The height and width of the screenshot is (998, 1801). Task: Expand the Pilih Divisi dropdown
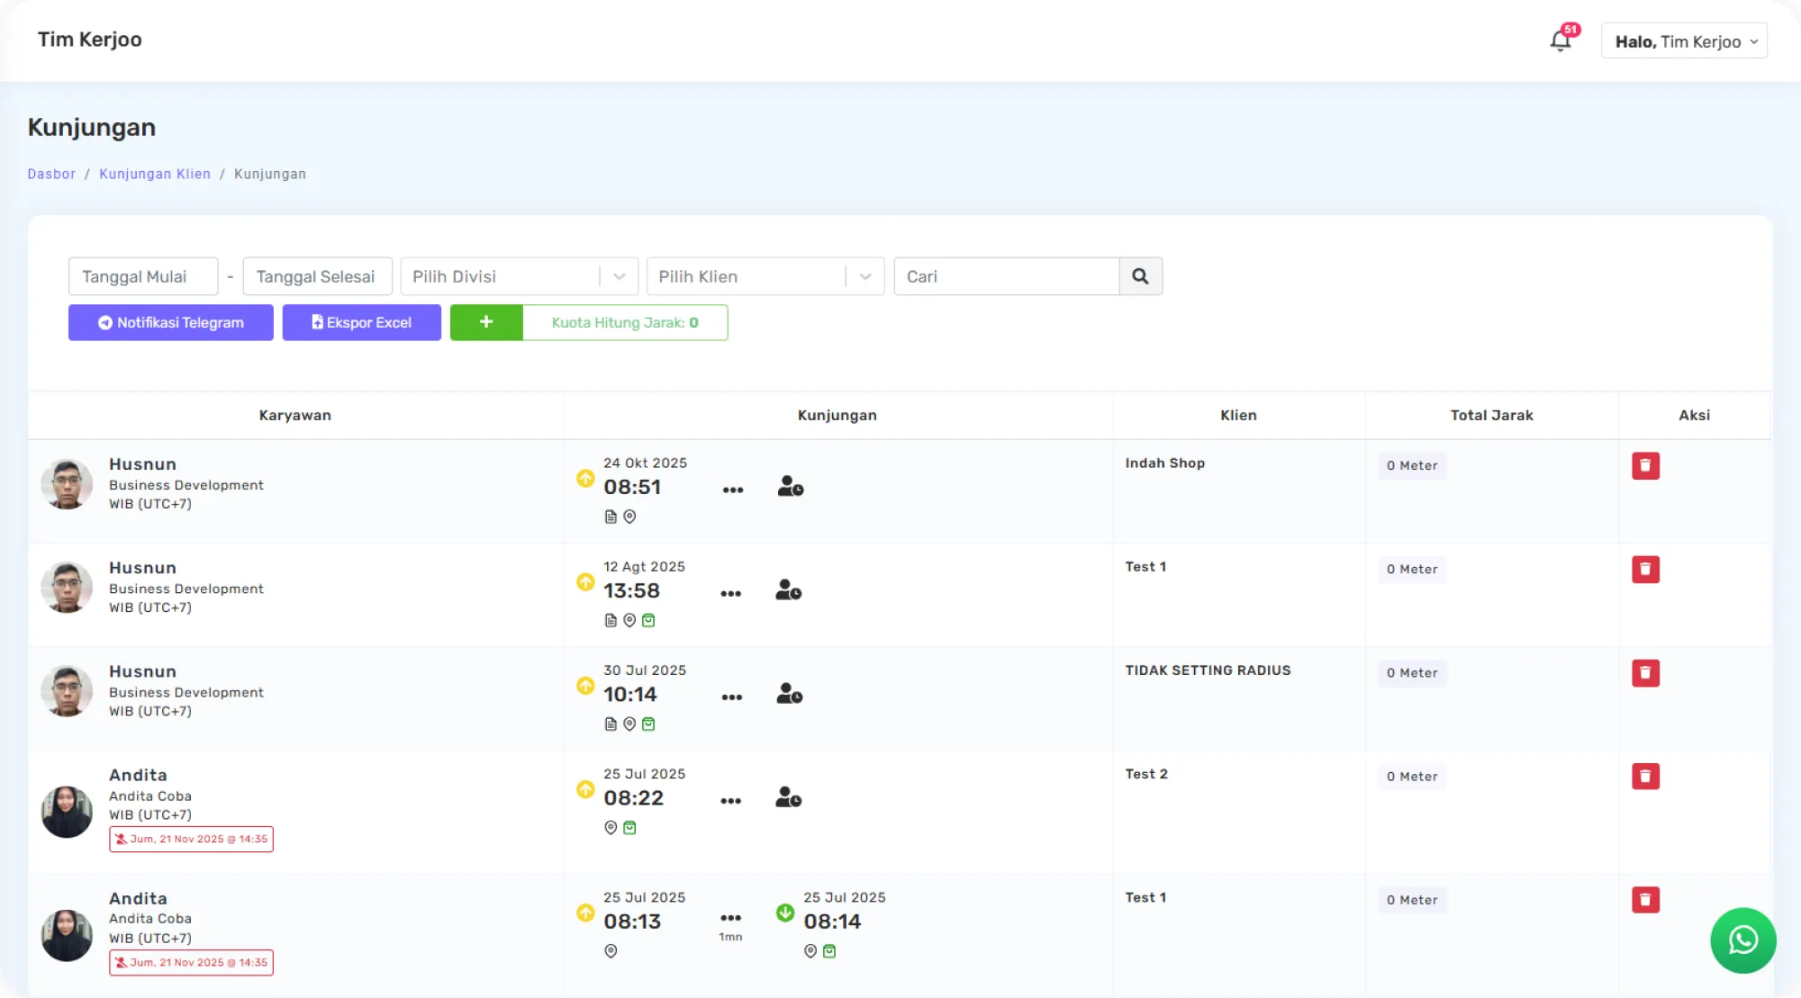[619, 276]
